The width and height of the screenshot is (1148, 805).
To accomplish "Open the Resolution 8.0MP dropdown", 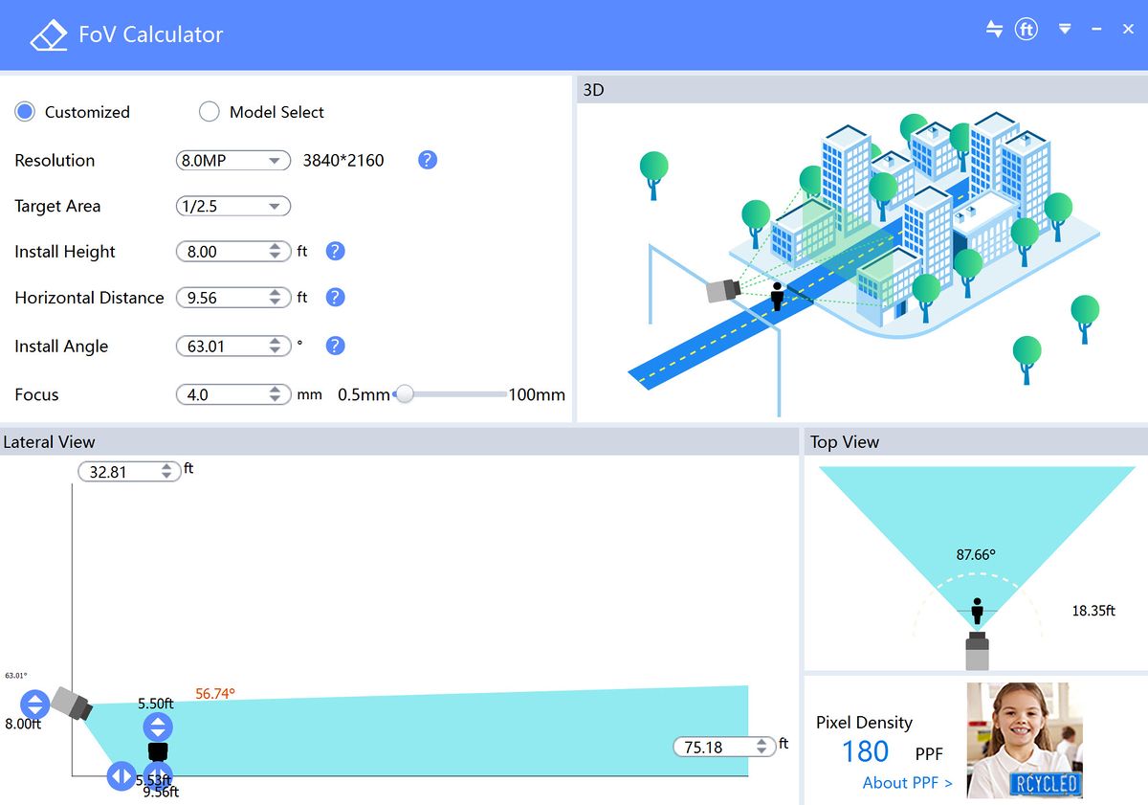I will point(233,160).
